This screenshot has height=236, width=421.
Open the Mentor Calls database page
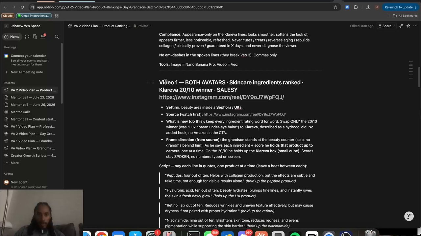pyautogui.click(x=20, y=112)
